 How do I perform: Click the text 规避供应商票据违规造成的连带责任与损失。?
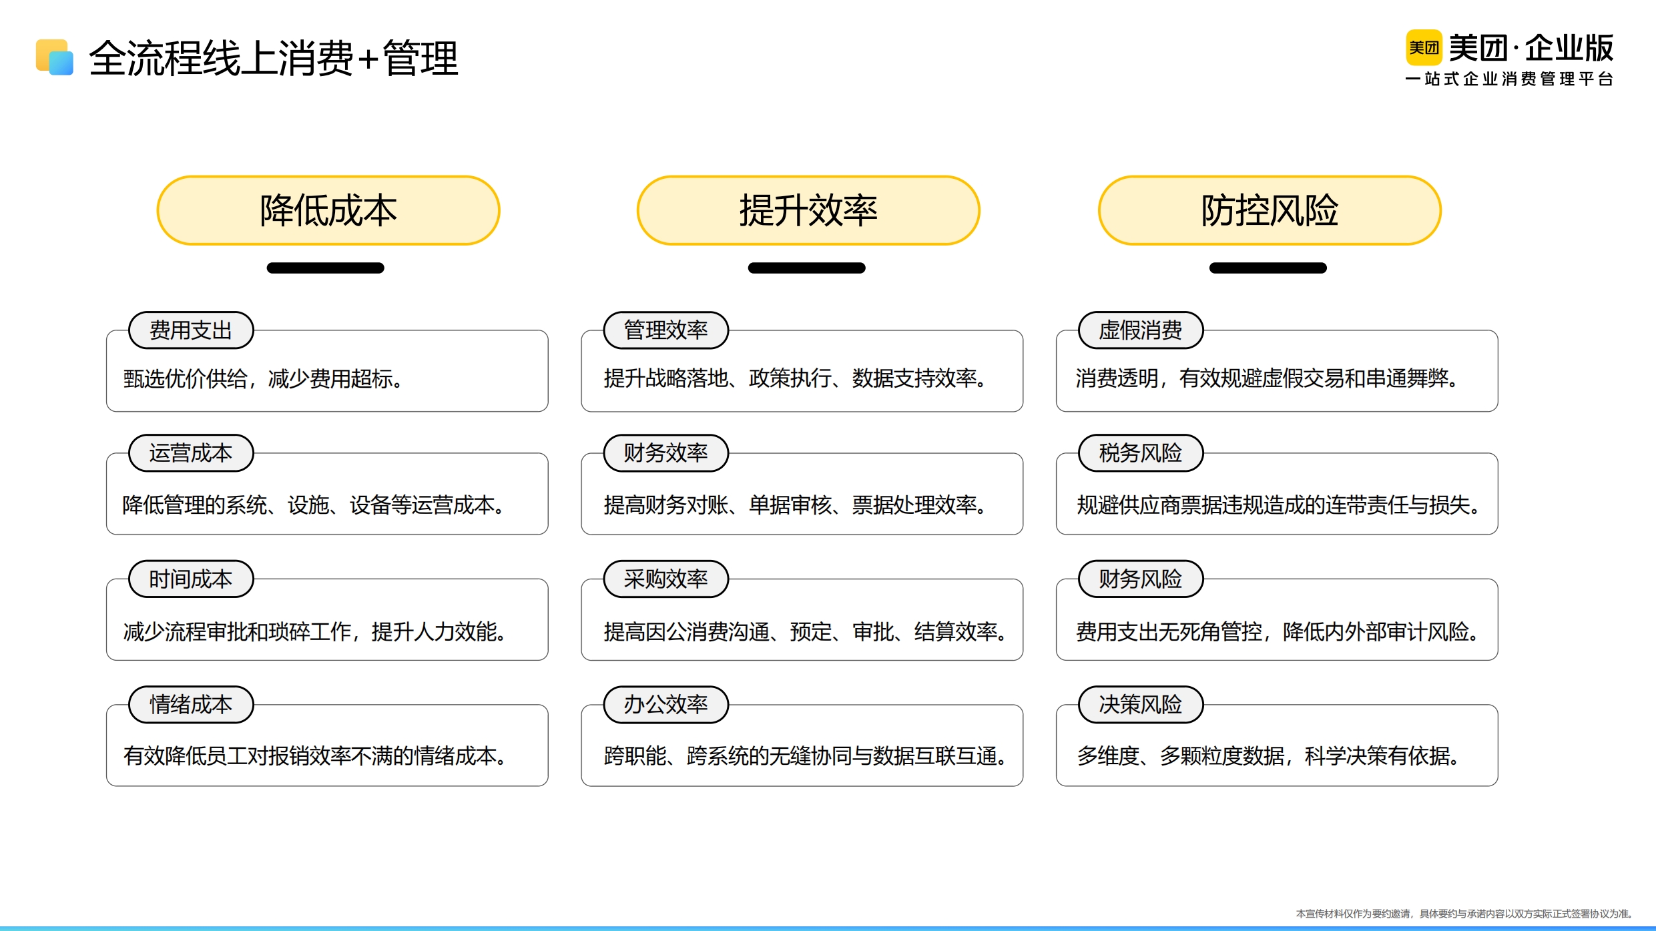point(1278,505)
